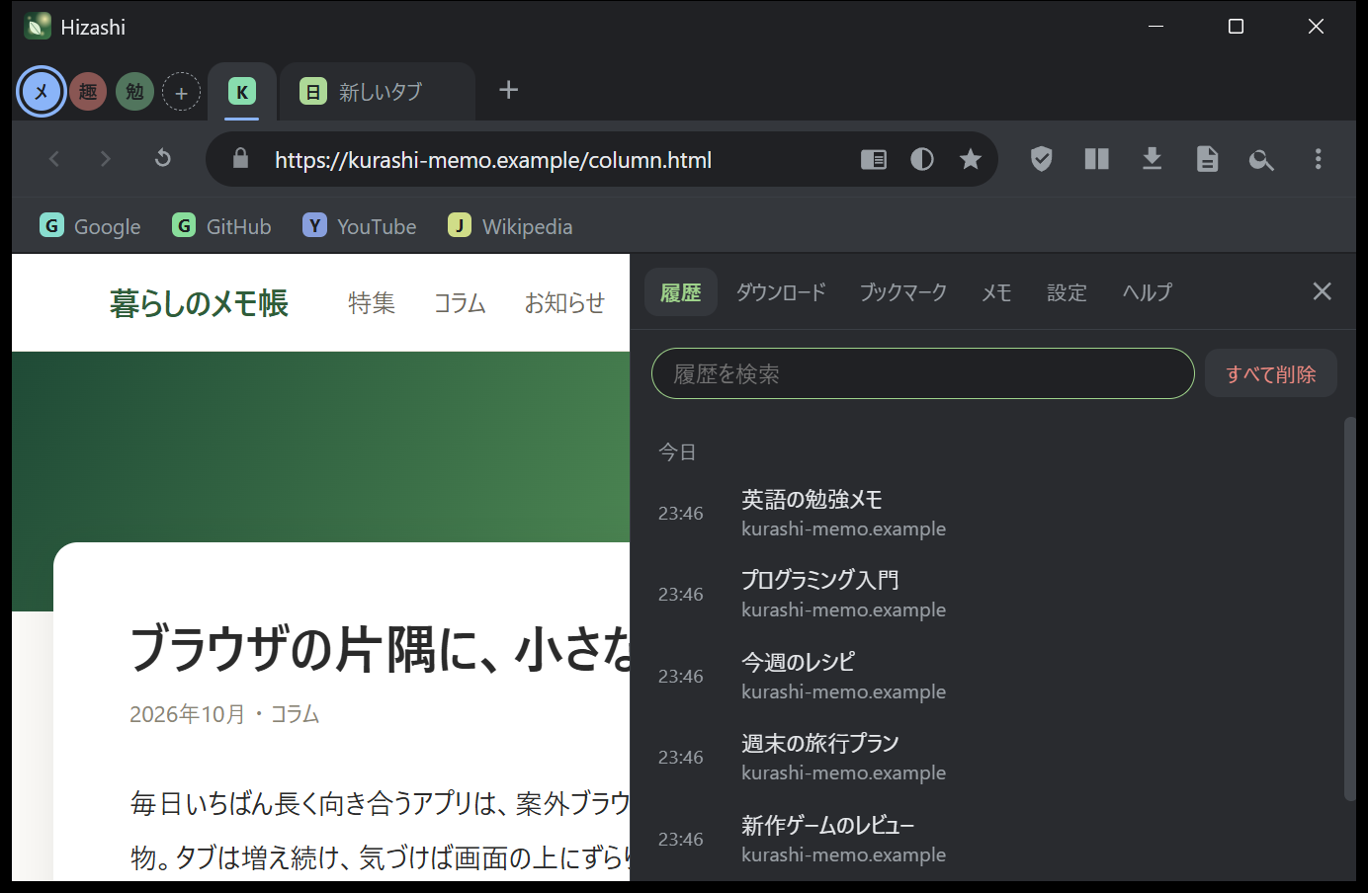The image size is (1368, 893).
Task: Reload the current page
Action: tap(163, 159)
